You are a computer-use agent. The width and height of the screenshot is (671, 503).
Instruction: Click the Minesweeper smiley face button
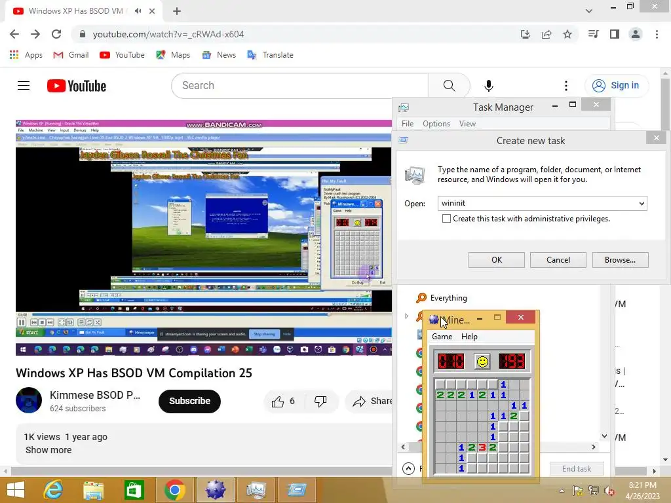click(482, 362)
